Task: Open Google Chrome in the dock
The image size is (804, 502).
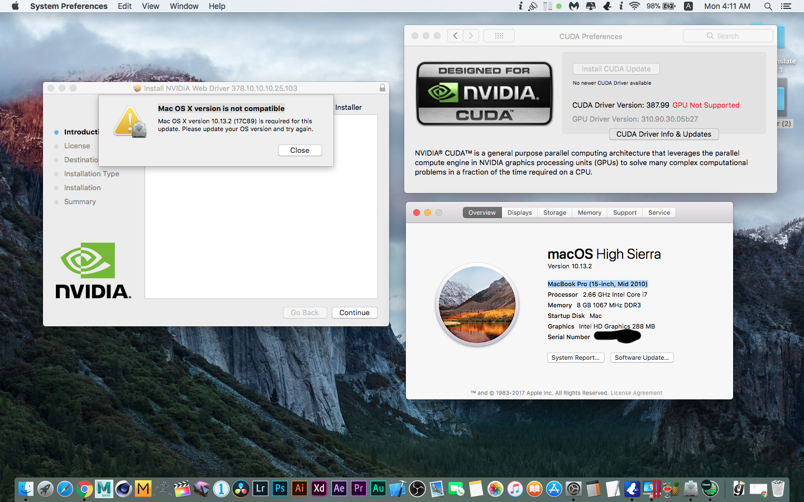Action: point(84,489)
